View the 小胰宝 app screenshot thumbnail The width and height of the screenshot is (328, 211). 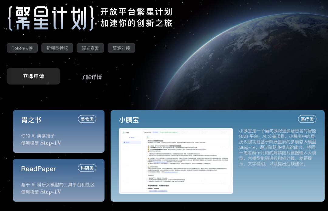point(176,161)
